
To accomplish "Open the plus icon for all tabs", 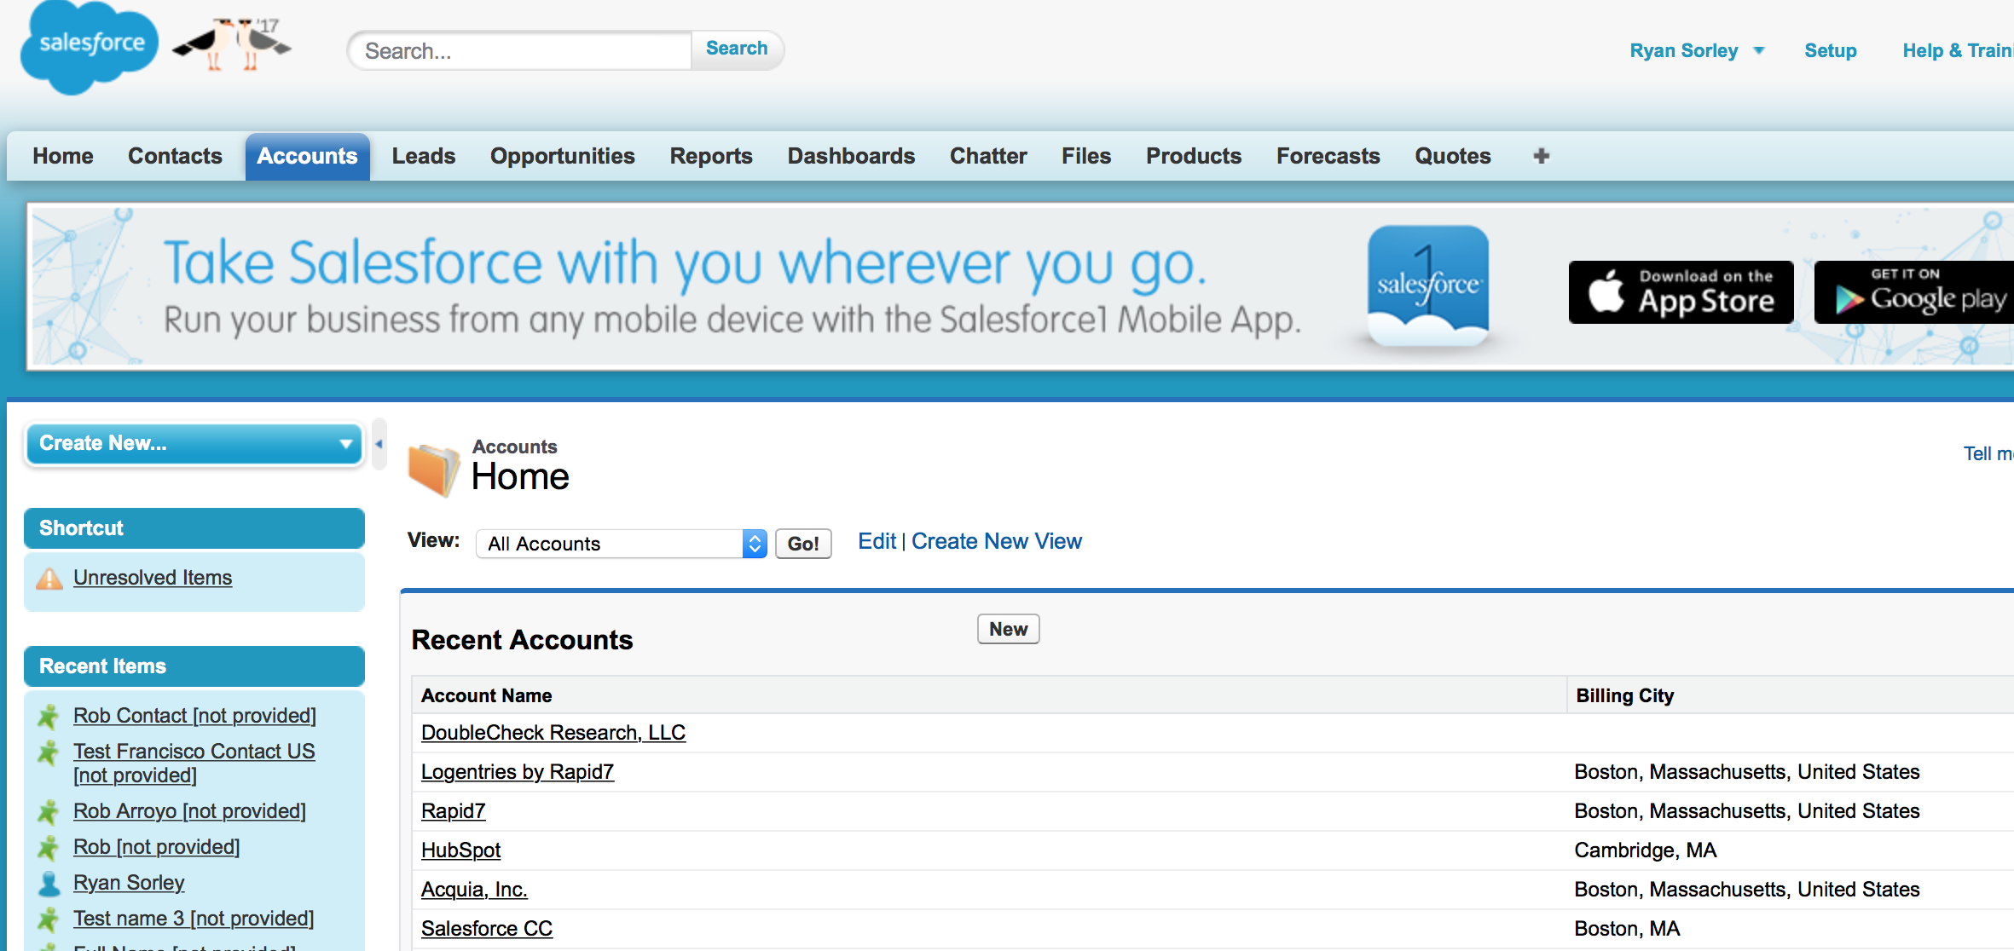I will coord(1541,156).
